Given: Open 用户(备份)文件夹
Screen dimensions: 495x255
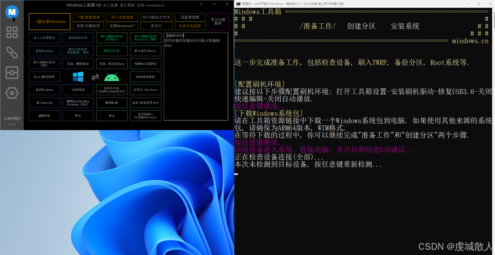Looking at the screenshot, I should click(156, 17).
